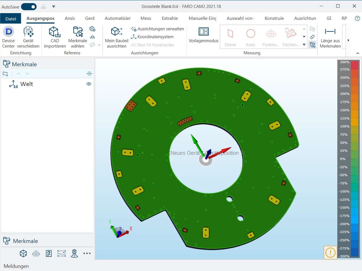Click the red 300% color scale swatch

(x=355, y=65)
